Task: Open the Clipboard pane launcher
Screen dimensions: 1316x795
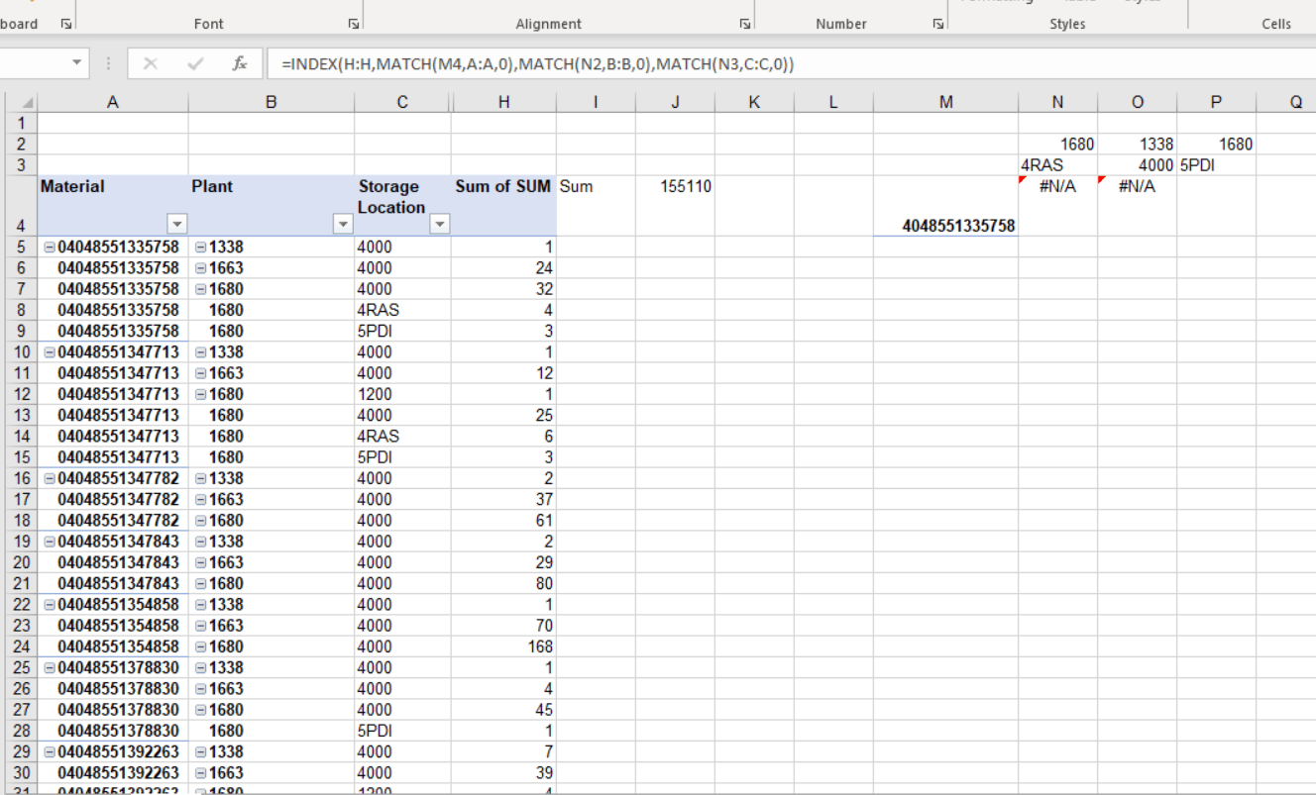Action: pos(65,24)
